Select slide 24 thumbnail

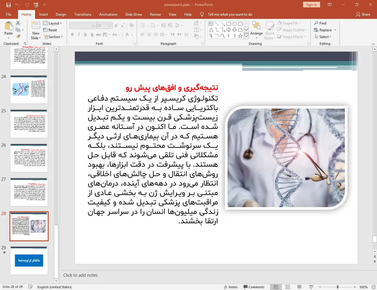point(29,89)
